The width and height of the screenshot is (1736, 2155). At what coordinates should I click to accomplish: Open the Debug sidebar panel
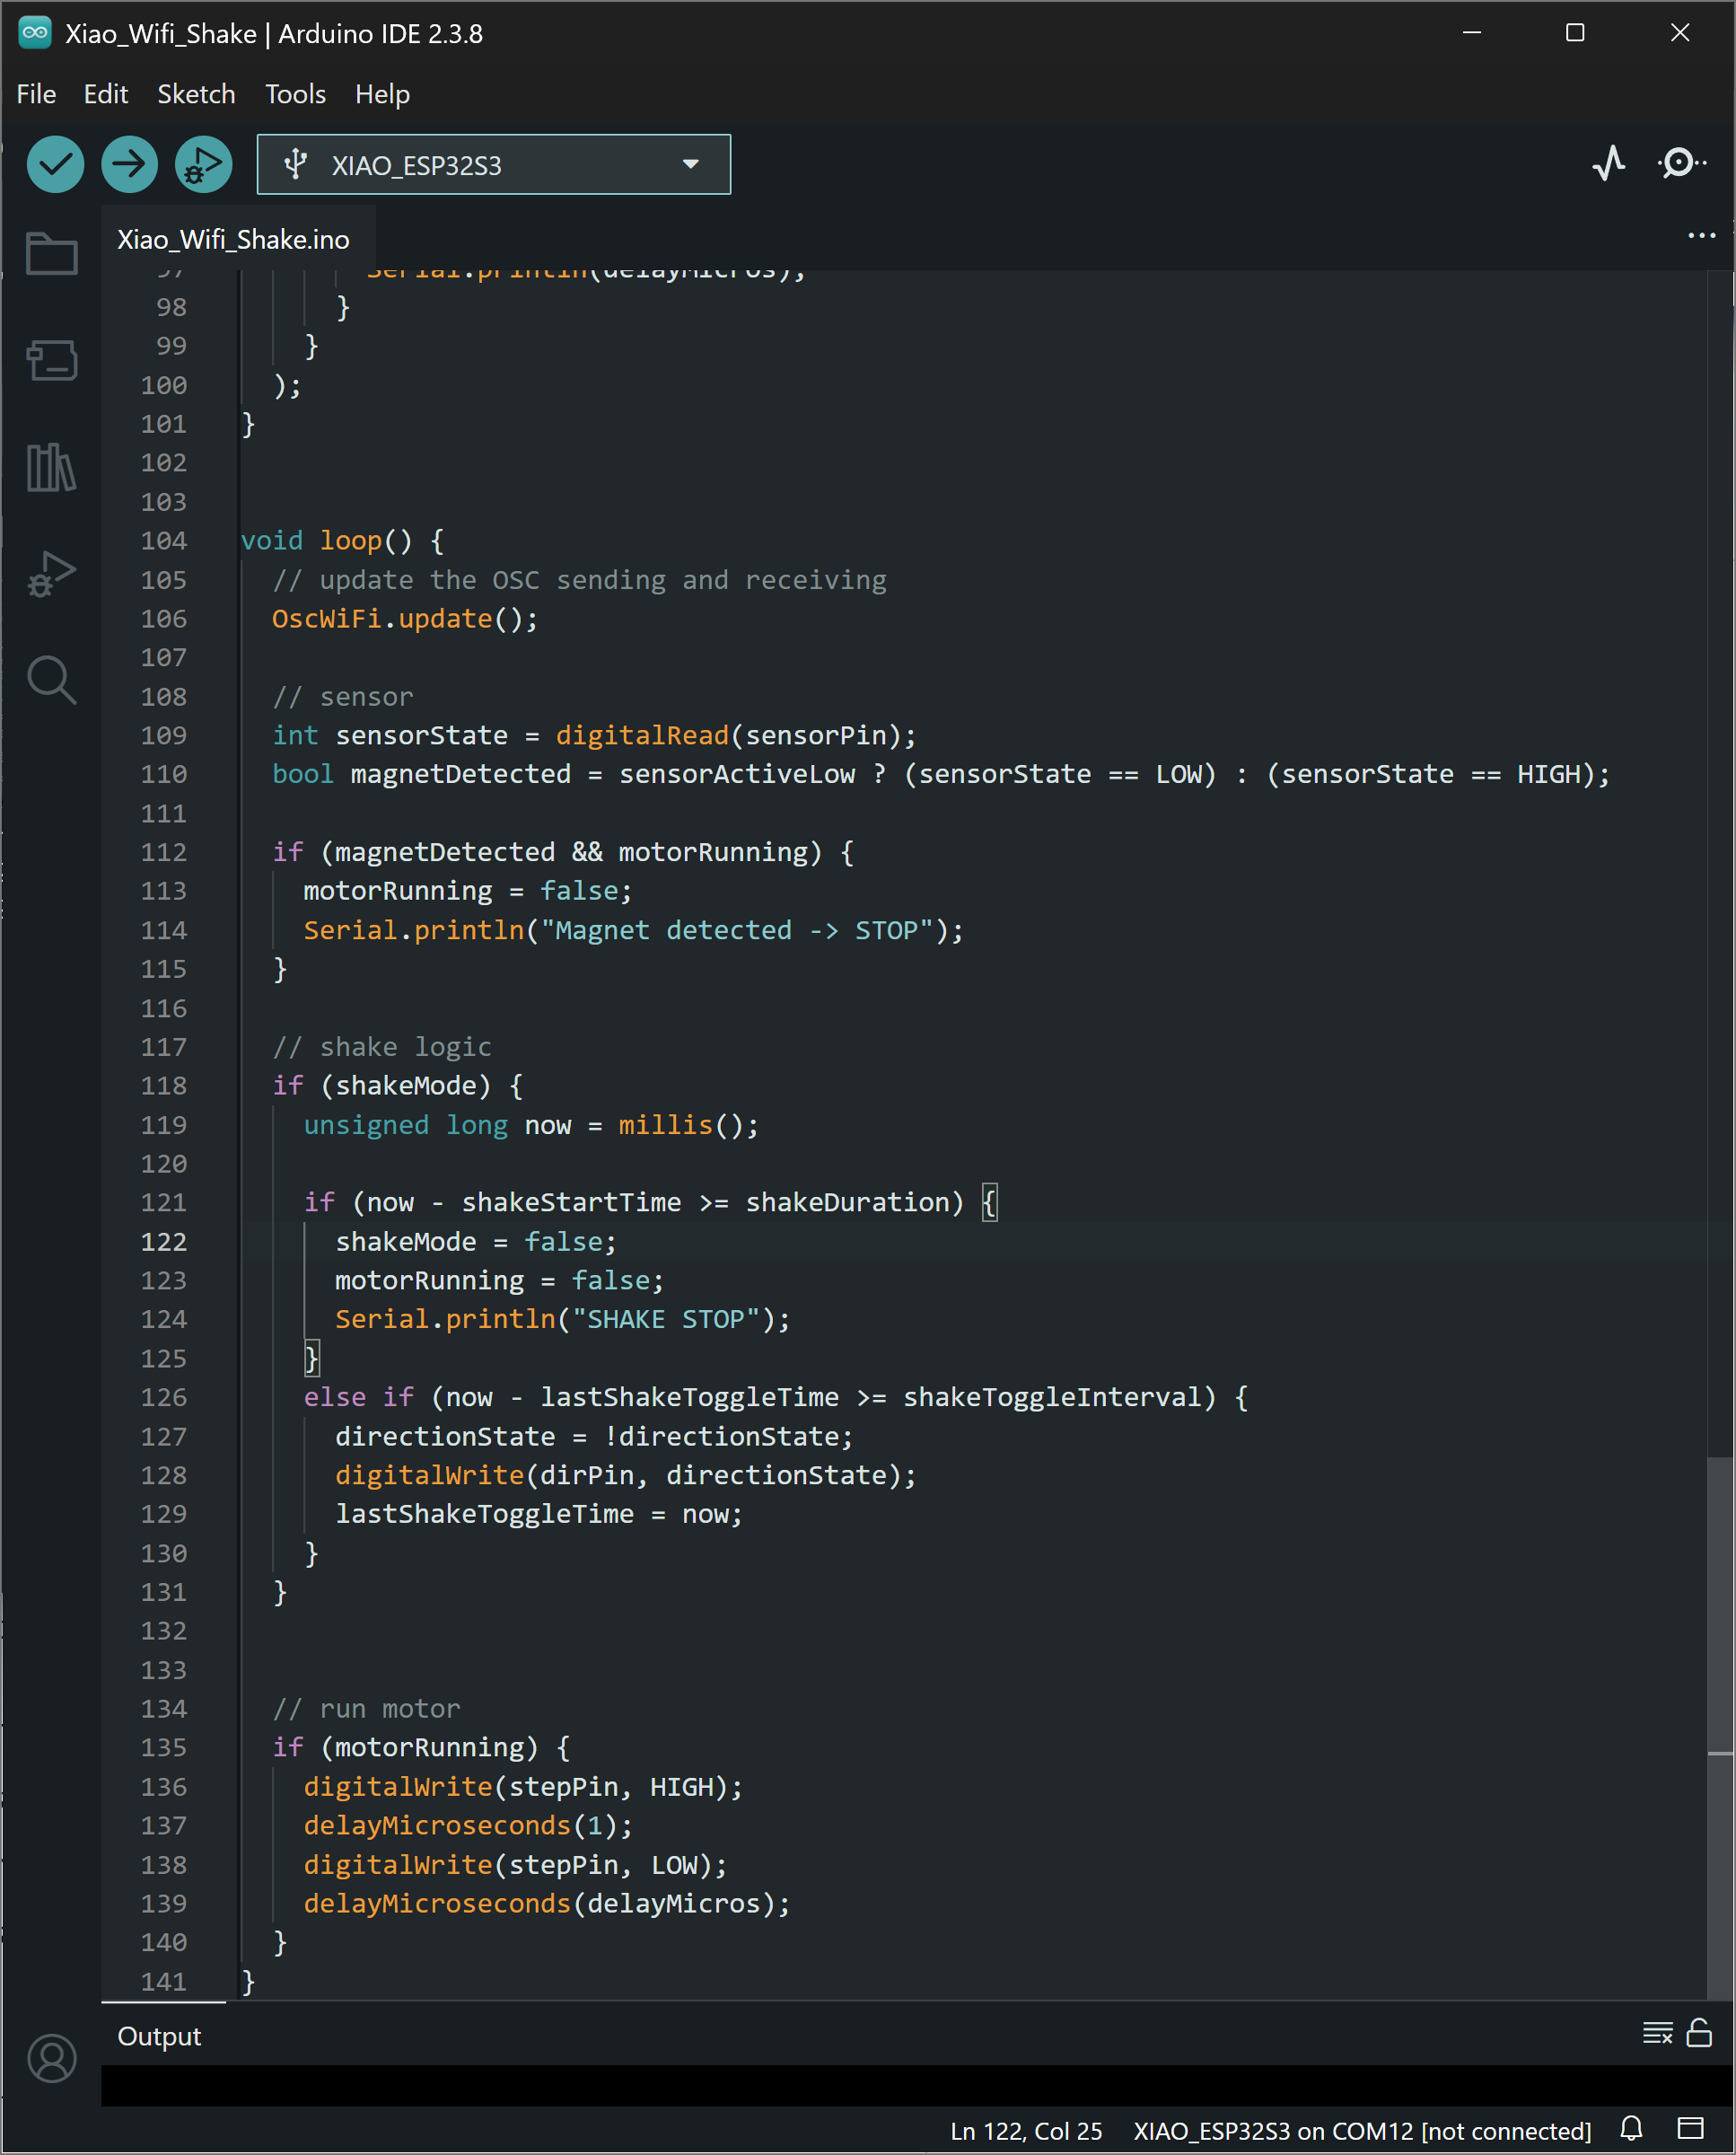click(52, 575)
